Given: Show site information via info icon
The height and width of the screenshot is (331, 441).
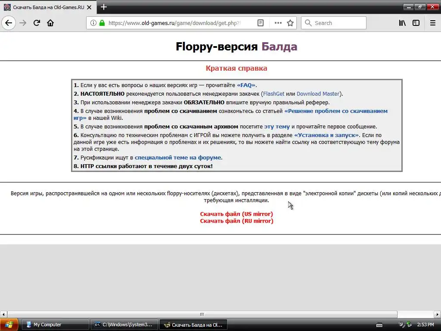Looking at the screenshot, I should tap(93, 23).
